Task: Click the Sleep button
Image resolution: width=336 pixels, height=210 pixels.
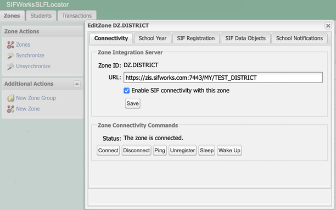Action: pyautogui.click(x=207, y=151)
